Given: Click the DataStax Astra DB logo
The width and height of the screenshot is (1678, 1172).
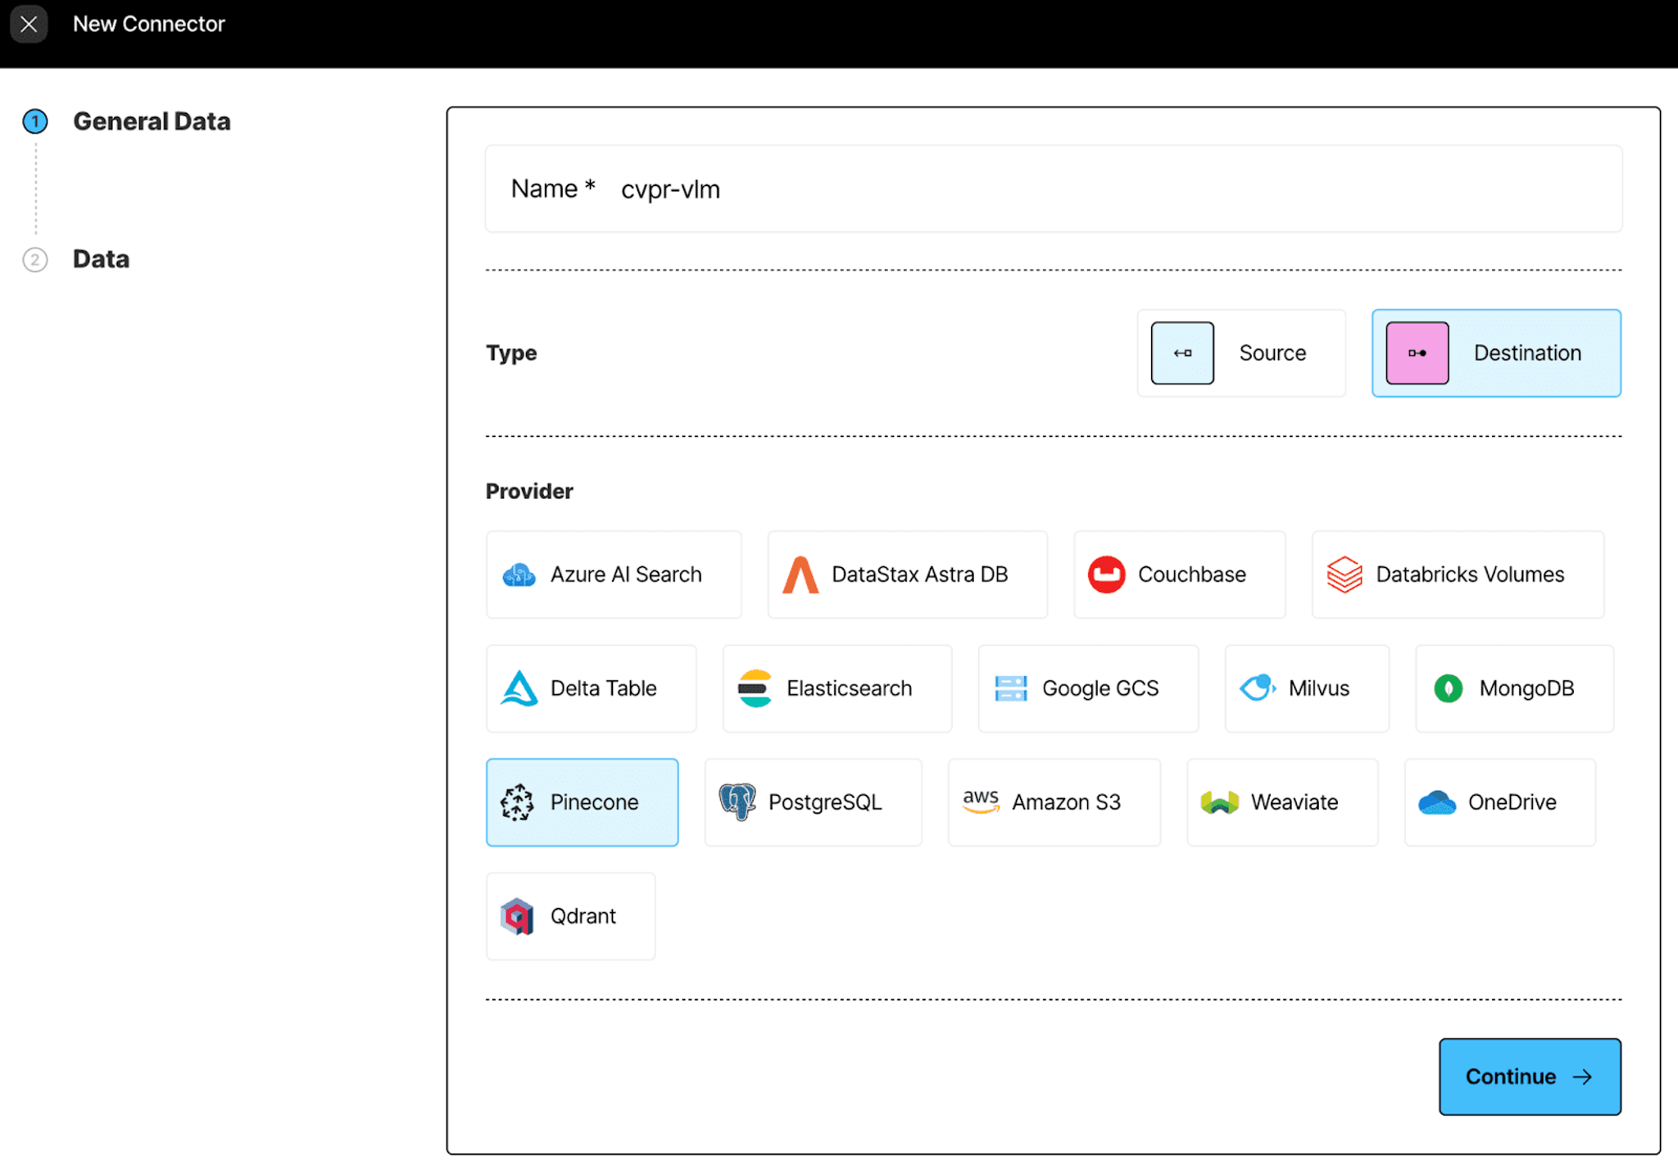Looking at the screenshot, I should pos(800,575).
